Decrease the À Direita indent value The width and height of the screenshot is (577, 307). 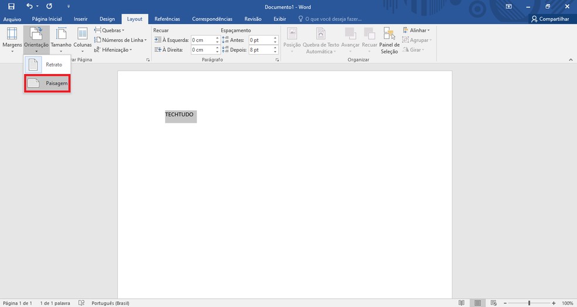218,52
